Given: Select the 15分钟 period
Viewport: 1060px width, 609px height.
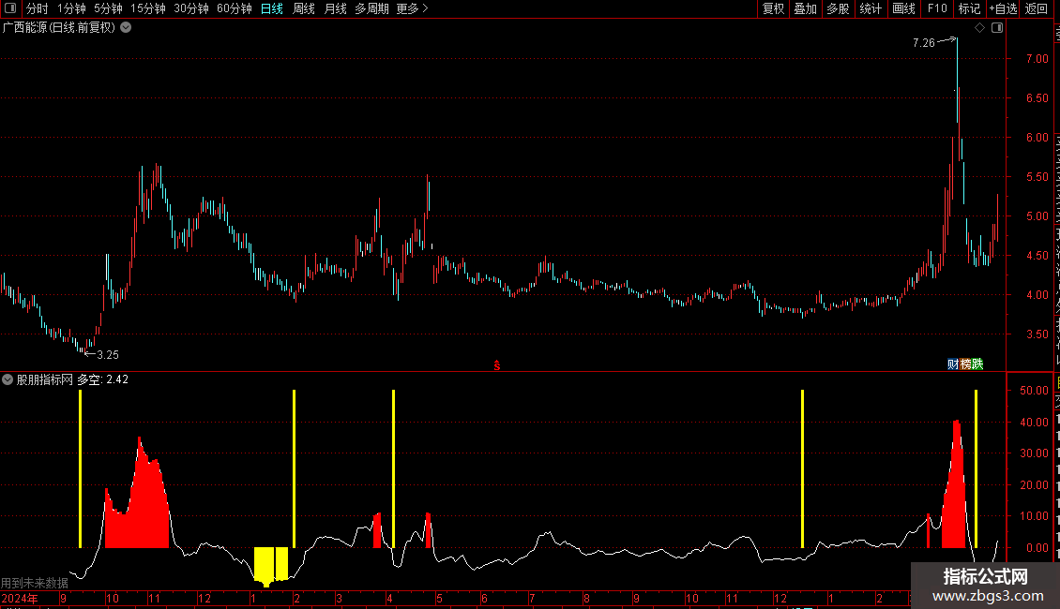Looking at the screenshot, I should click(x=148, y=8).
